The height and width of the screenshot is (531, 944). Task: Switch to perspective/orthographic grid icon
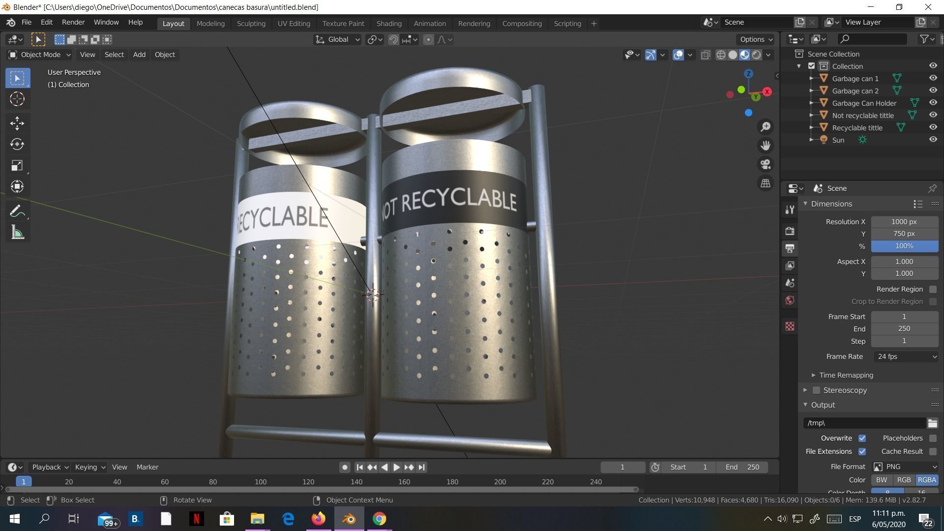[x=766, y=183]
